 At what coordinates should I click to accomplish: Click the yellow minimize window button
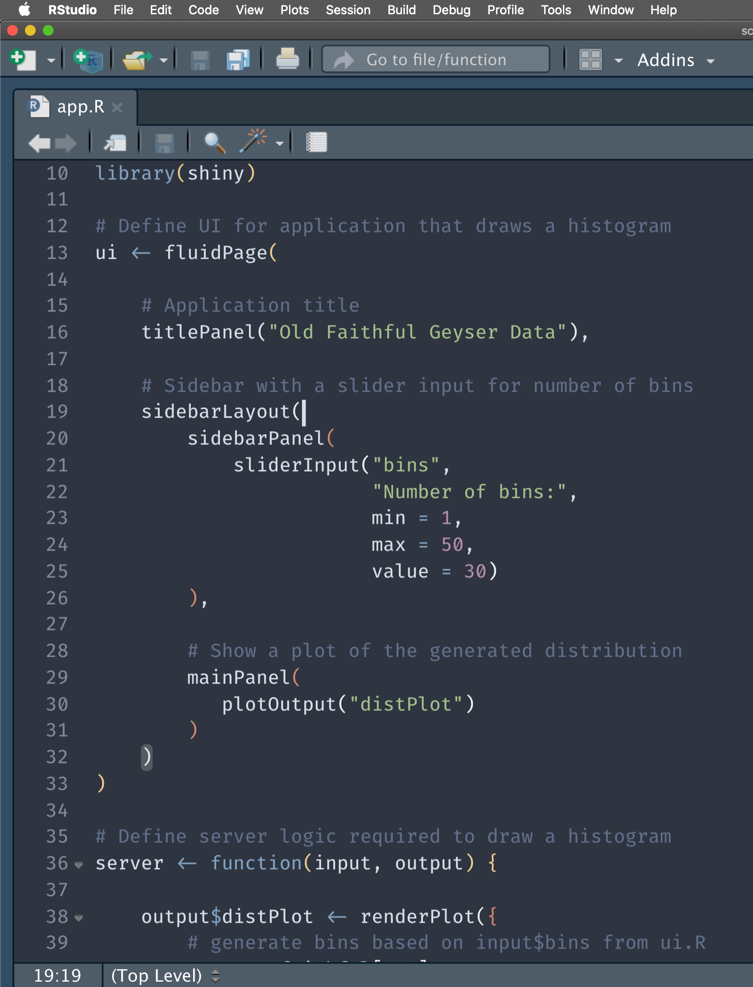point(30,30)
